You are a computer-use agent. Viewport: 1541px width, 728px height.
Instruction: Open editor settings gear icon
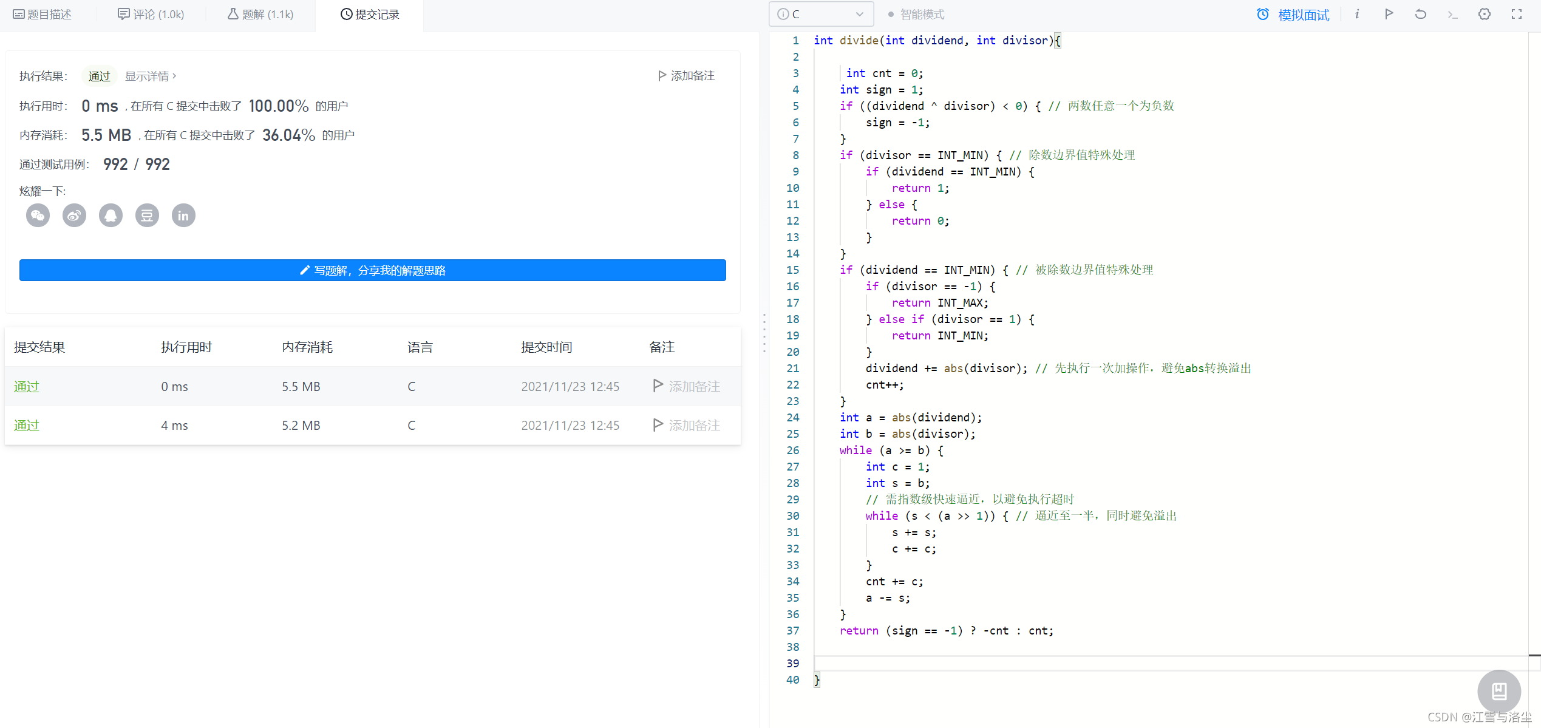point(1484,14)
